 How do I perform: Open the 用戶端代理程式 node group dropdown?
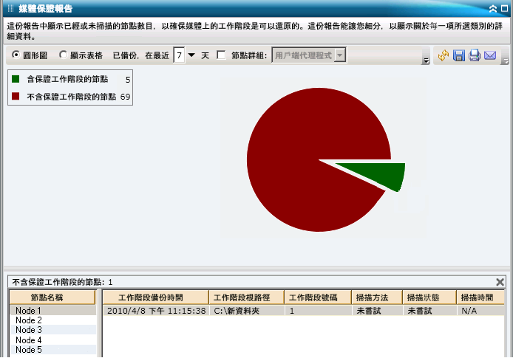point(340,55)
